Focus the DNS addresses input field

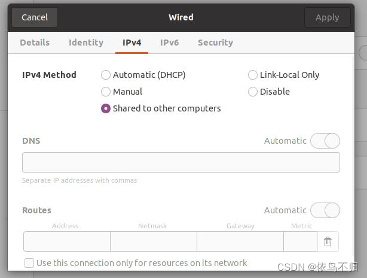coord(181,162)
